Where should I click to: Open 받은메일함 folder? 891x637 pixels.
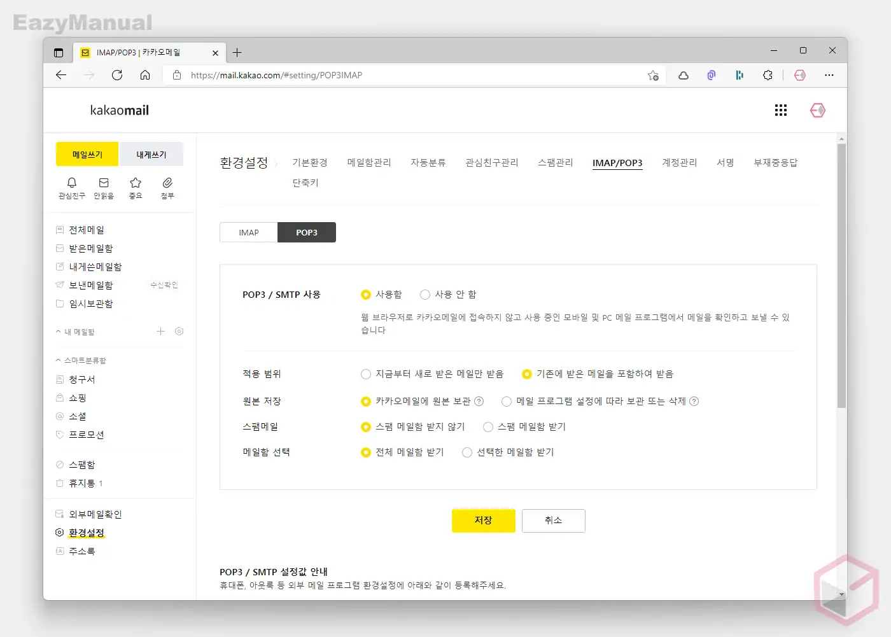click(x=91, y=249)
